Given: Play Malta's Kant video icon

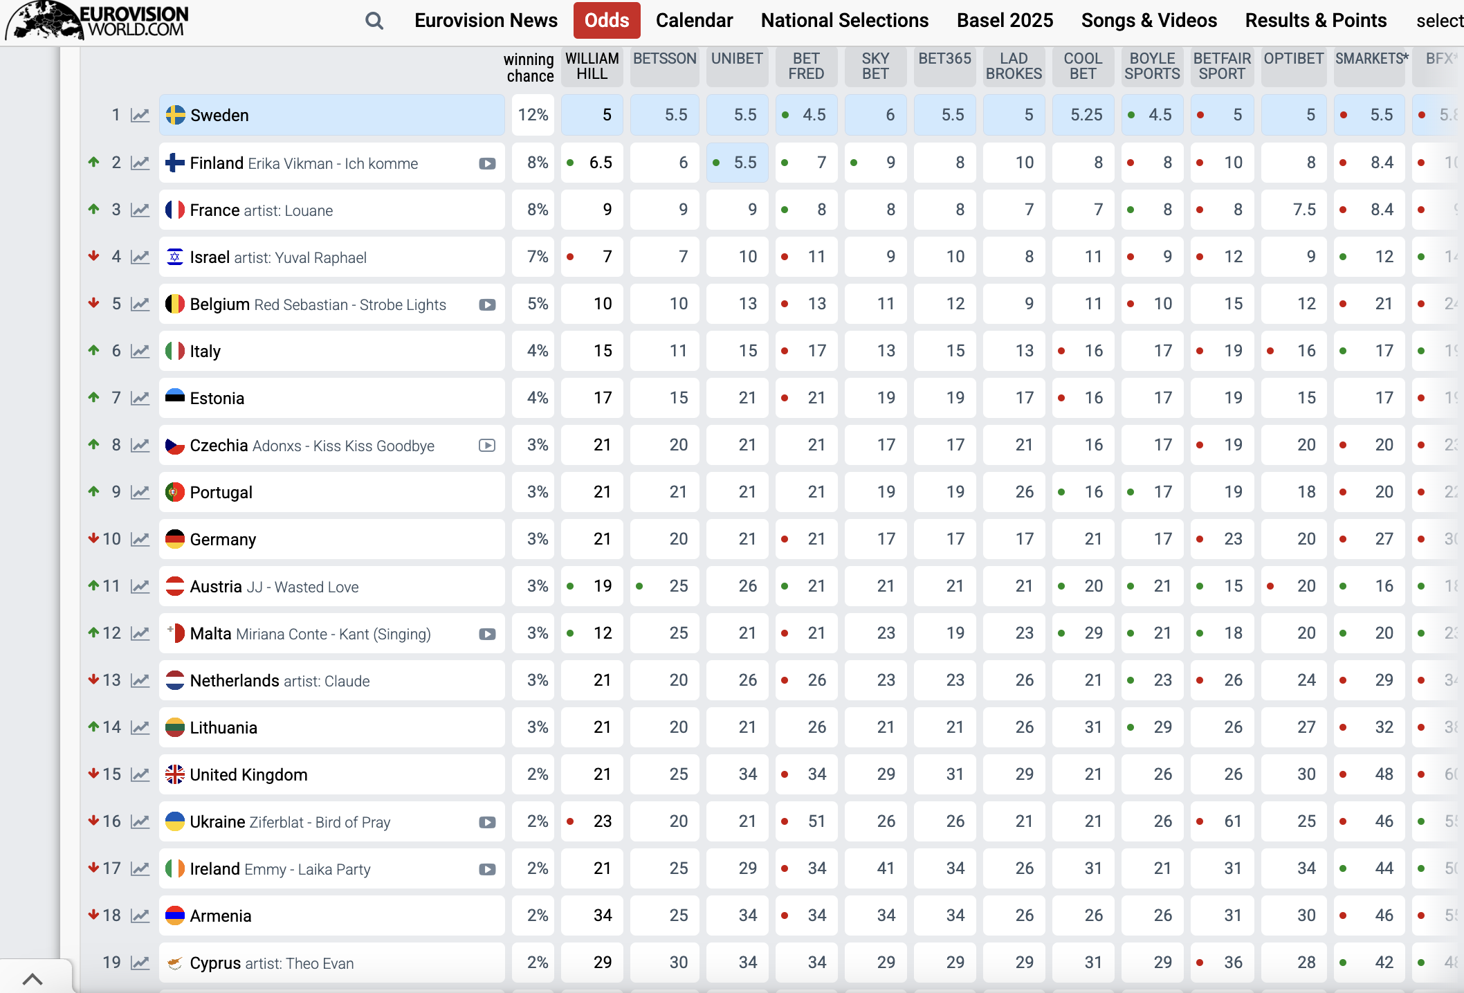Looking at the screenshot, I should pos(487,635).
